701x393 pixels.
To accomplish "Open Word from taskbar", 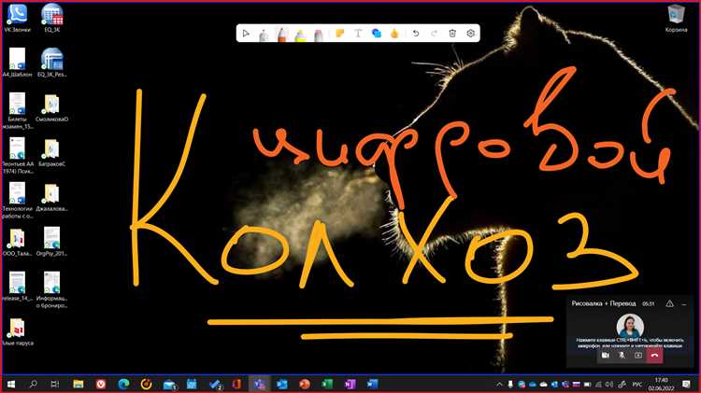I will [x=372, y=384].
